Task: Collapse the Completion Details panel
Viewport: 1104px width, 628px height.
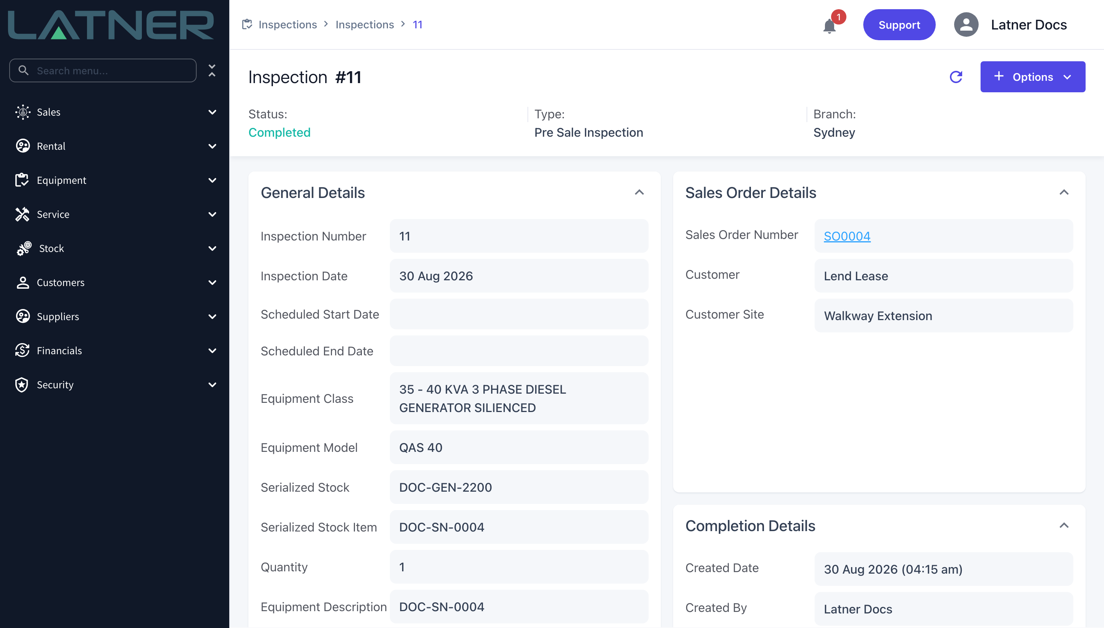Action: pos(1064,525)
